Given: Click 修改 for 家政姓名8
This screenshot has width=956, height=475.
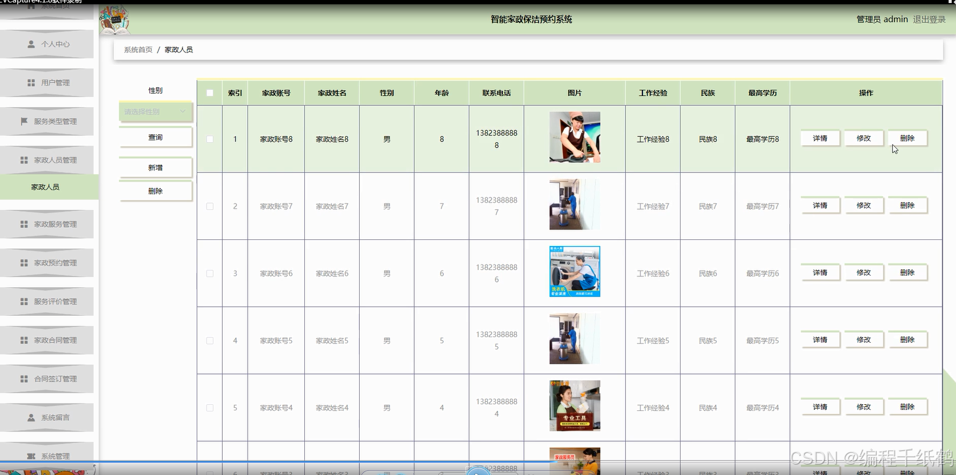Looking at the screenshot, I should click(x=864, y=138).
